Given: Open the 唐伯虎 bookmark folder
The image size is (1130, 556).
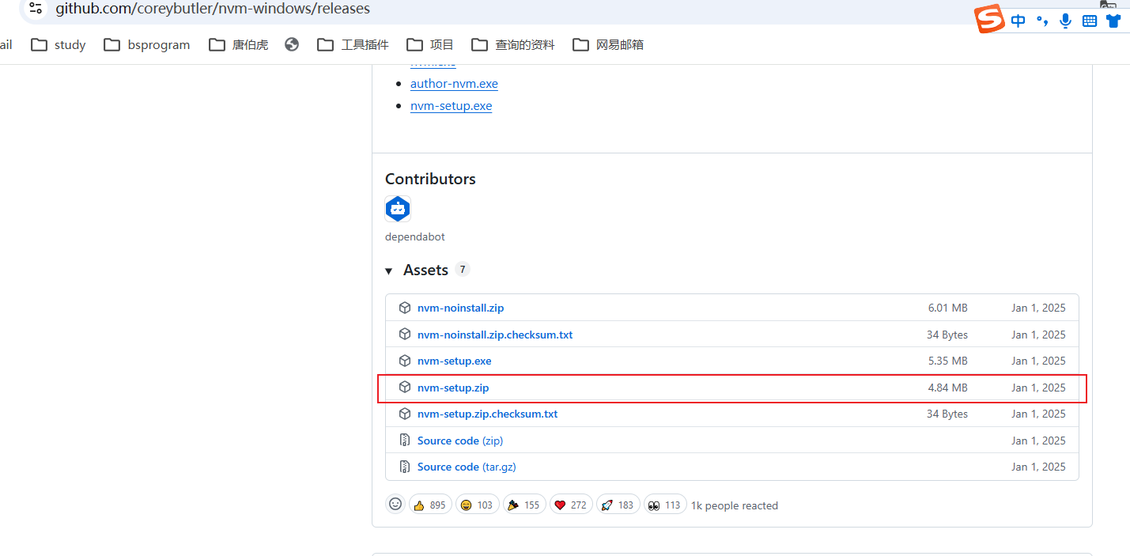Looking at the screenshot, I should point(239,45).
